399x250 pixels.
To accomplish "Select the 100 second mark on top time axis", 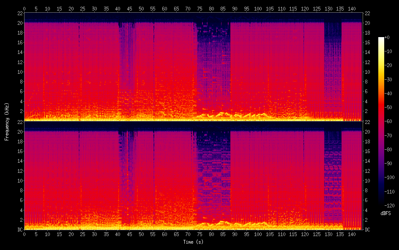I will pyautogui.click(x=258, y=8).
